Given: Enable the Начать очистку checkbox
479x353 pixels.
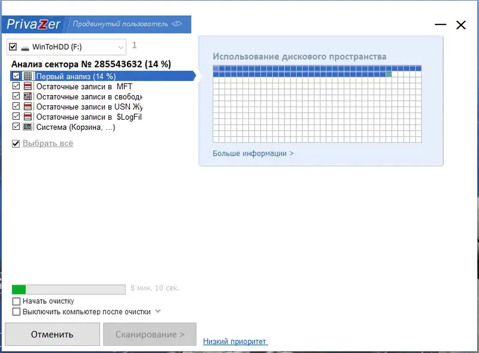Looking at the screenshot, I should point(16,302).
